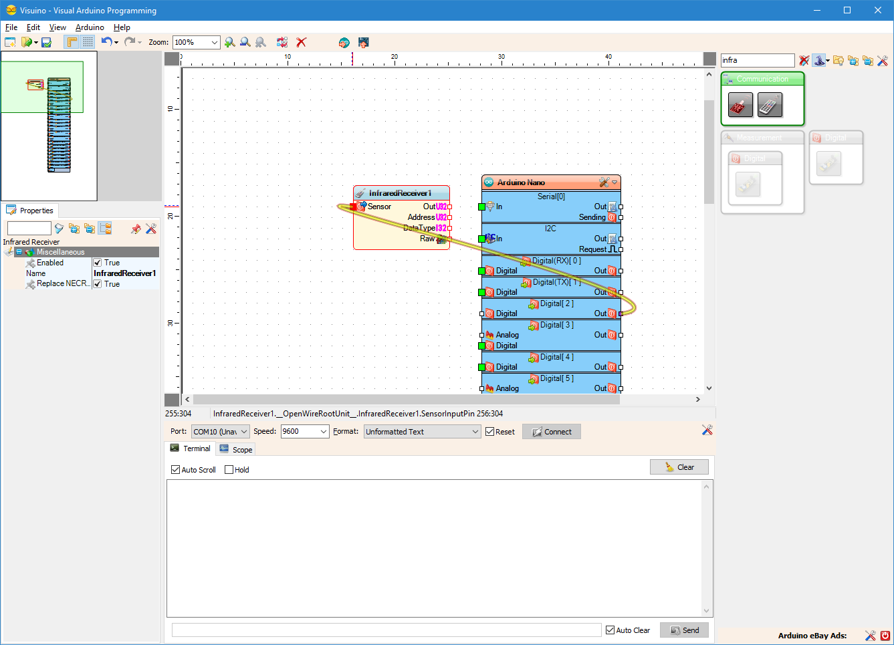This screenshot has width=894, height=645.
Task: Click the Send button
Action: [684, 630]
